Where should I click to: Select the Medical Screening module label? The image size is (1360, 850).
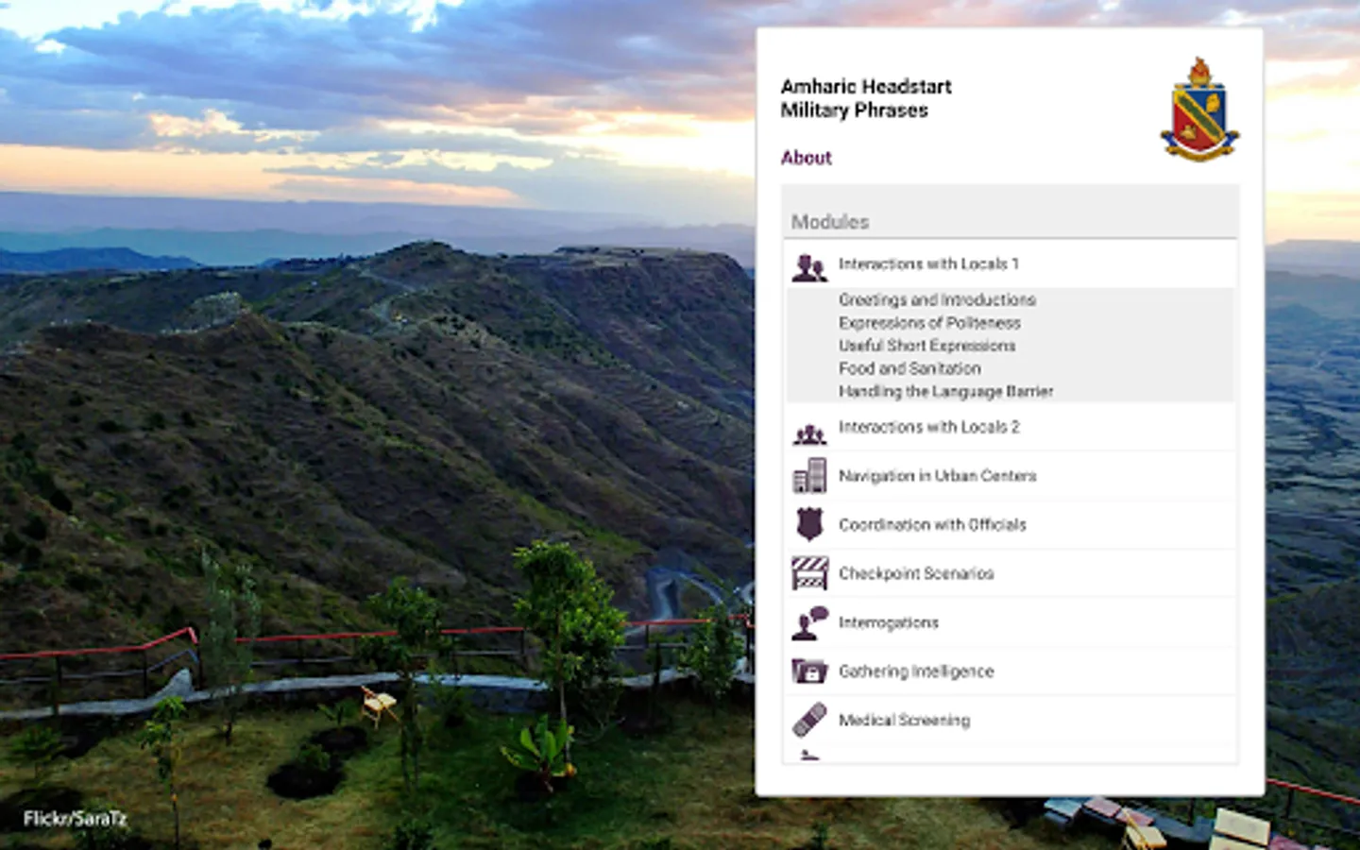pyautogui.click(x=904, y=721)
